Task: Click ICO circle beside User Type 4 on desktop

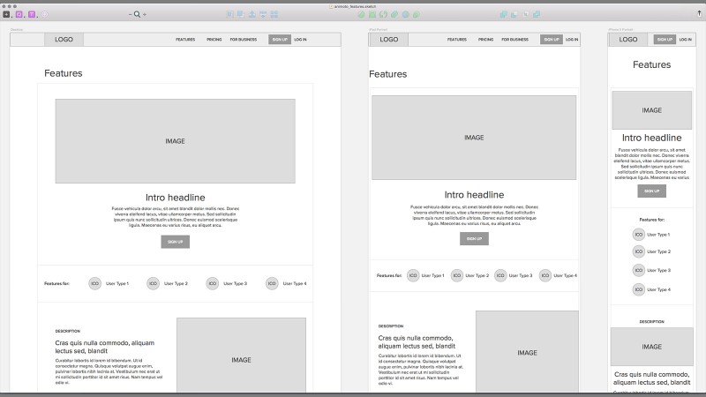Action: click(272, 283)
